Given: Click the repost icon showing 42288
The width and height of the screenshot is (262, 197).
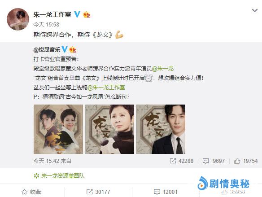Looking at the screenshot, I should (x=173, y=161).
